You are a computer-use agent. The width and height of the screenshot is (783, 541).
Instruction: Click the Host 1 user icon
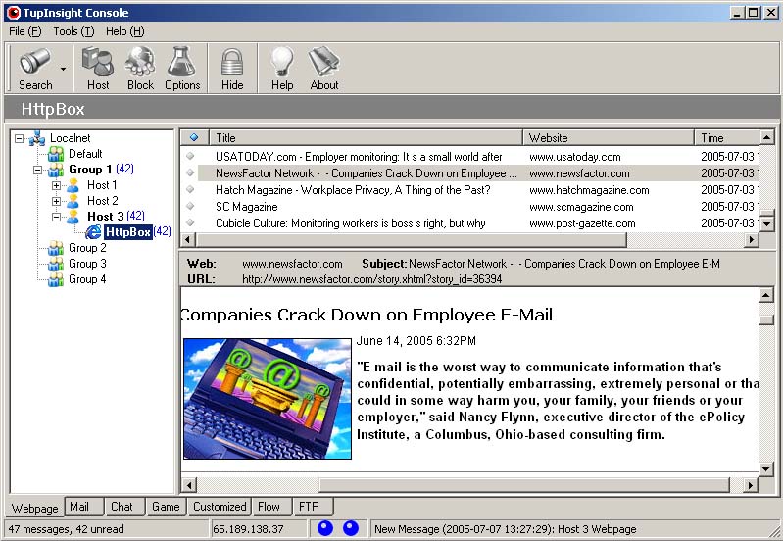coord(73,186)
